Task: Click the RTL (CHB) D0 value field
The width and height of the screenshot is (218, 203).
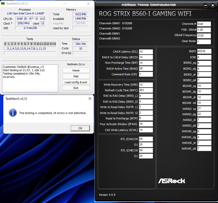Action: [146, 150]
